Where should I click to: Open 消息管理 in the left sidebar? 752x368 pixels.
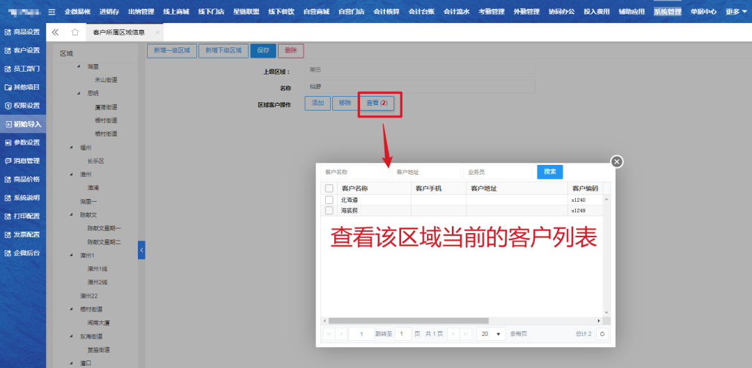click(x=23, y=161)
